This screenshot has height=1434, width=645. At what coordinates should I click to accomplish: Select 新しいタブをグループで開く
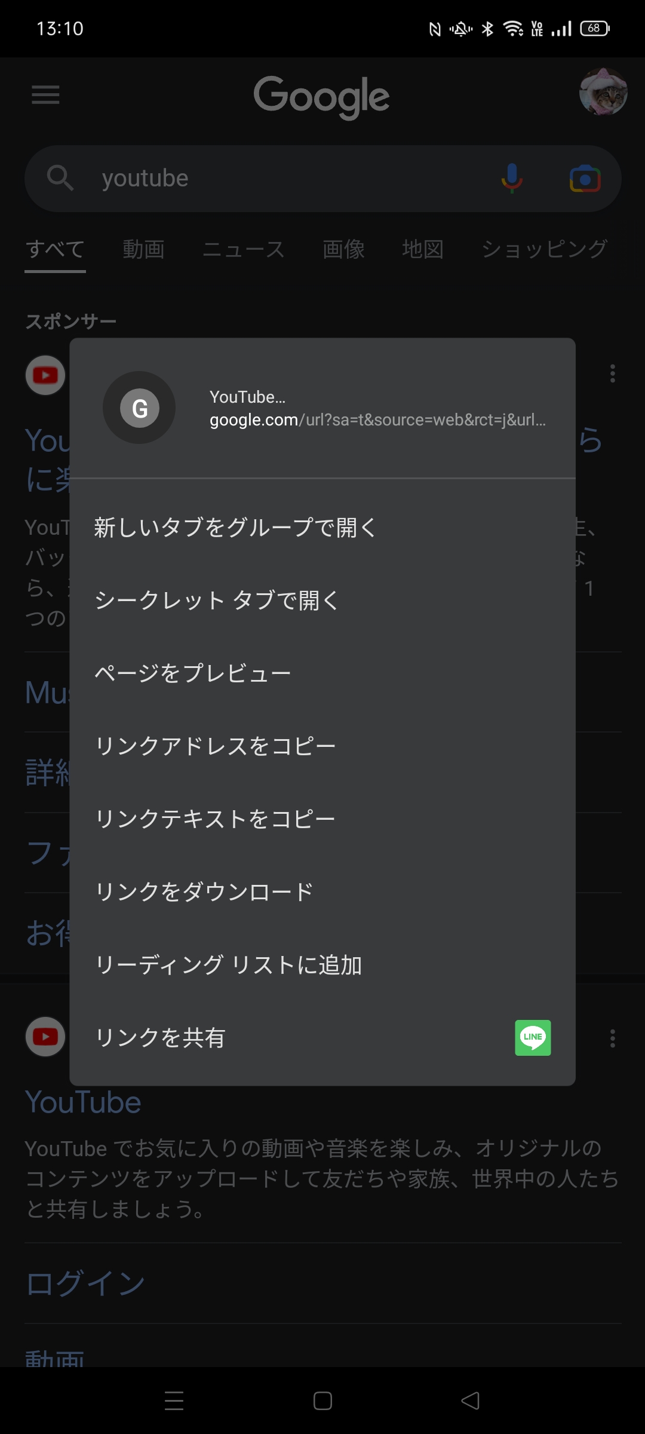[x=235, y=528]
